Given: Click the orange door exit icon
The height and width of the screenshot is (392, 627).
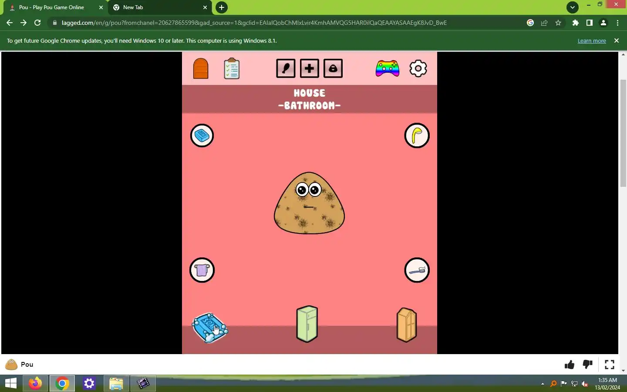Looking at the screenshot, I should 201,68.
